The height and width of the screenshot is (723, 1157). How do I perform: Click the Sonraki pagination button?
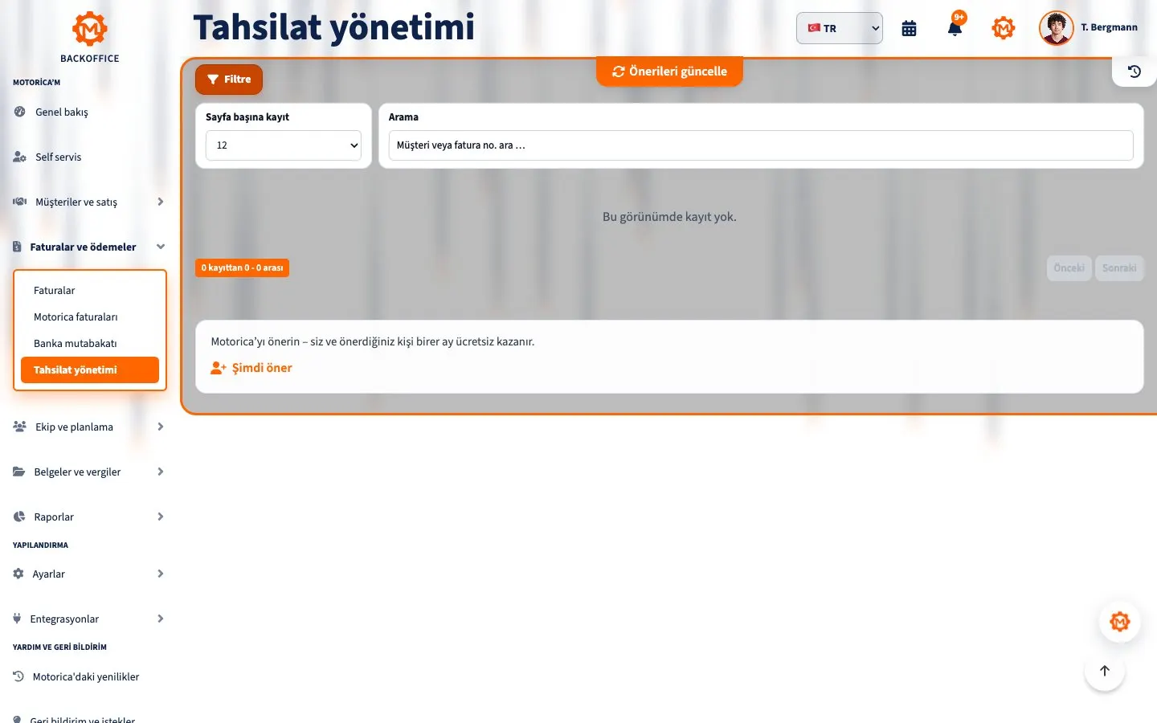[x=1119, y=268]
